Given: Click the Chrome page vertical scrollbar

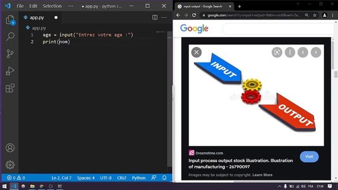Looking at the screenshot, I should [336, 74].
